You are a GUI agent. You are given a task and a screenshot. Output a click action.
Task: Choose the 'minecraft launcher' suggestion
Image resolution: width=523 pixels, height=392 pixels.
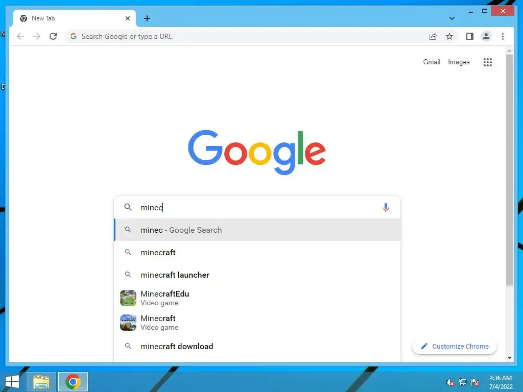coord(257,275)
